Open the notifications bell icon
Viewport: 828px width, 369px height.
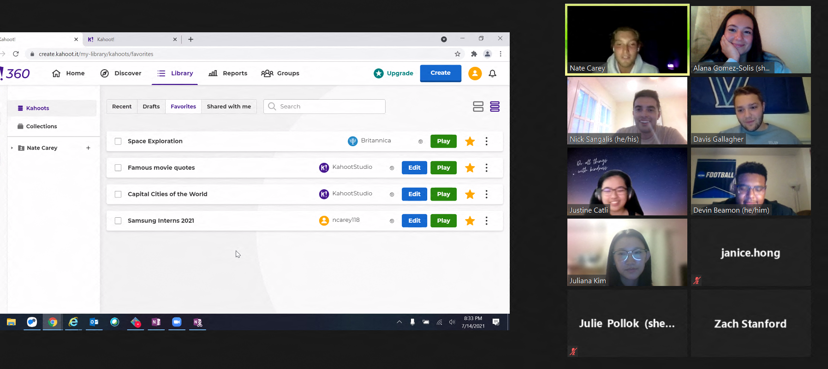[x=492, y=74]
